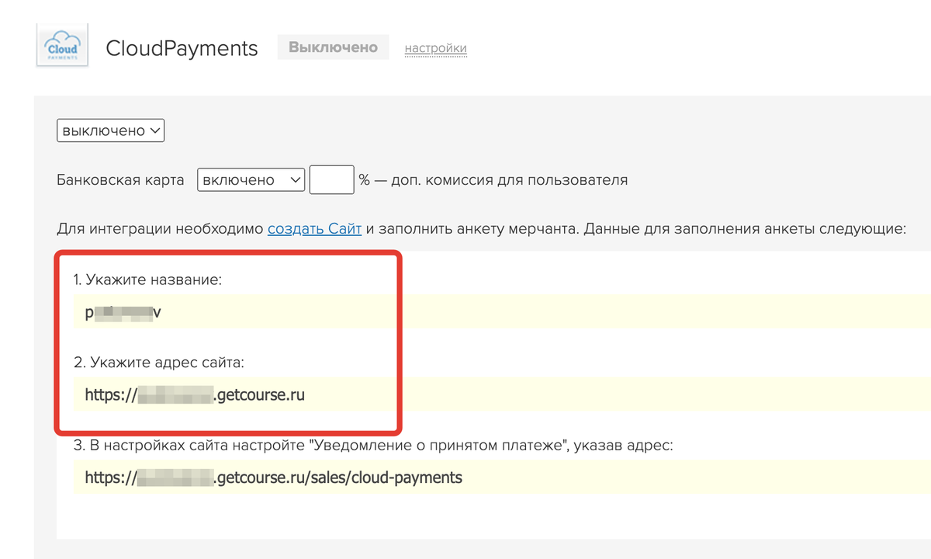Click the commission percent input field
The height and width of the screenshot is (559, 931).
(x=331, y=180)
